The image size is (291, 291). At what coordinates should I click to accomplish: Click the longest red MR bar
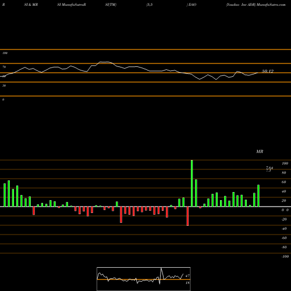pos(187,216)
